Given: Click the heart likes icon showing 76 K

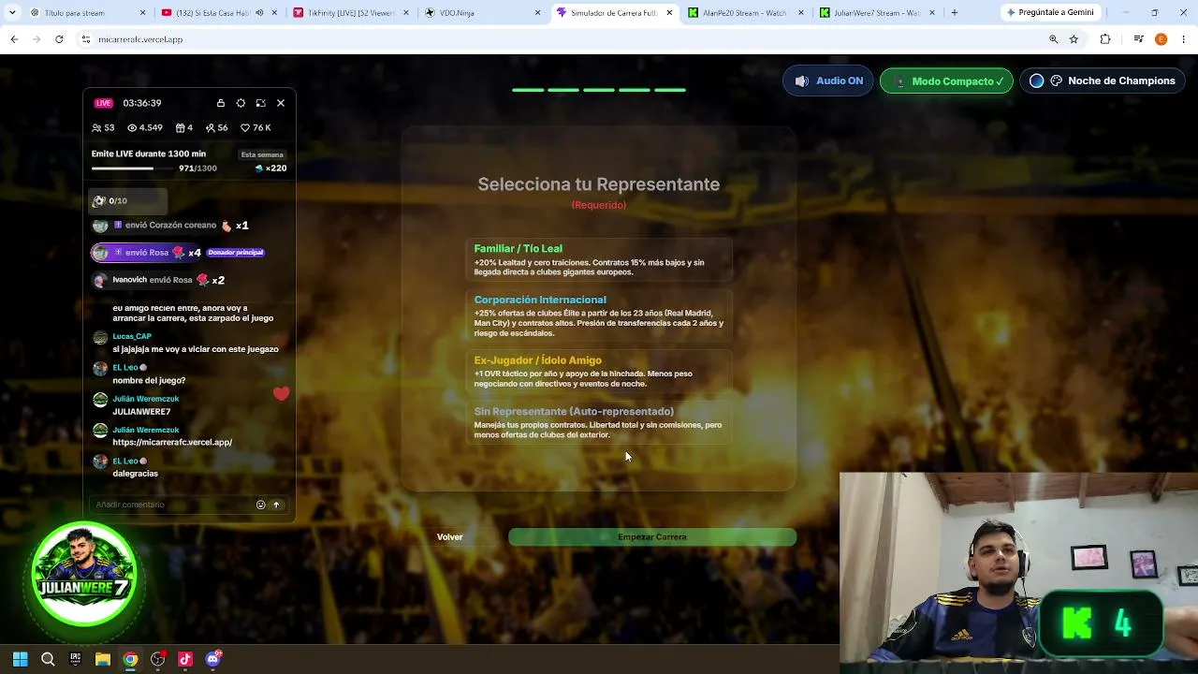Looking at the screenshot, I should click(245, 128).
